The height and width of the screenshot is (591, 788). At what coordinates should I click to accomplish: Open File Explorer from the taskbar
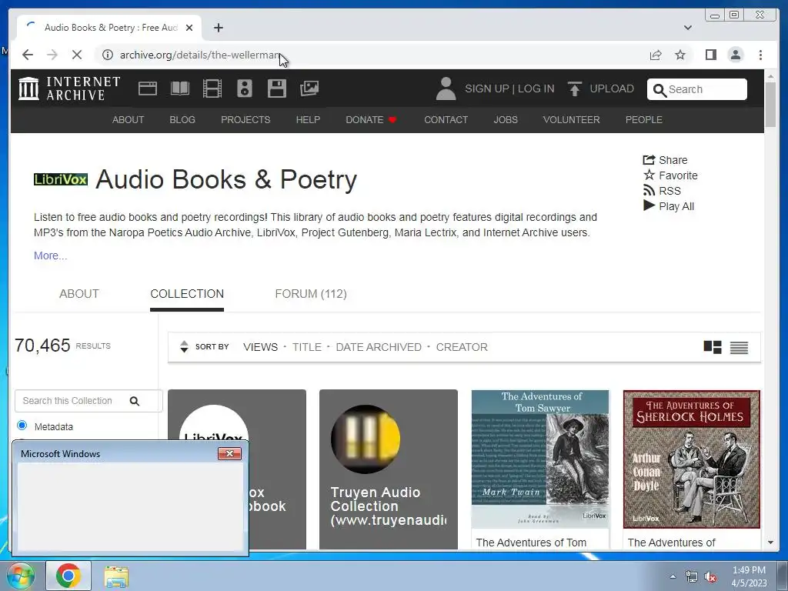(x=116, y=576)
